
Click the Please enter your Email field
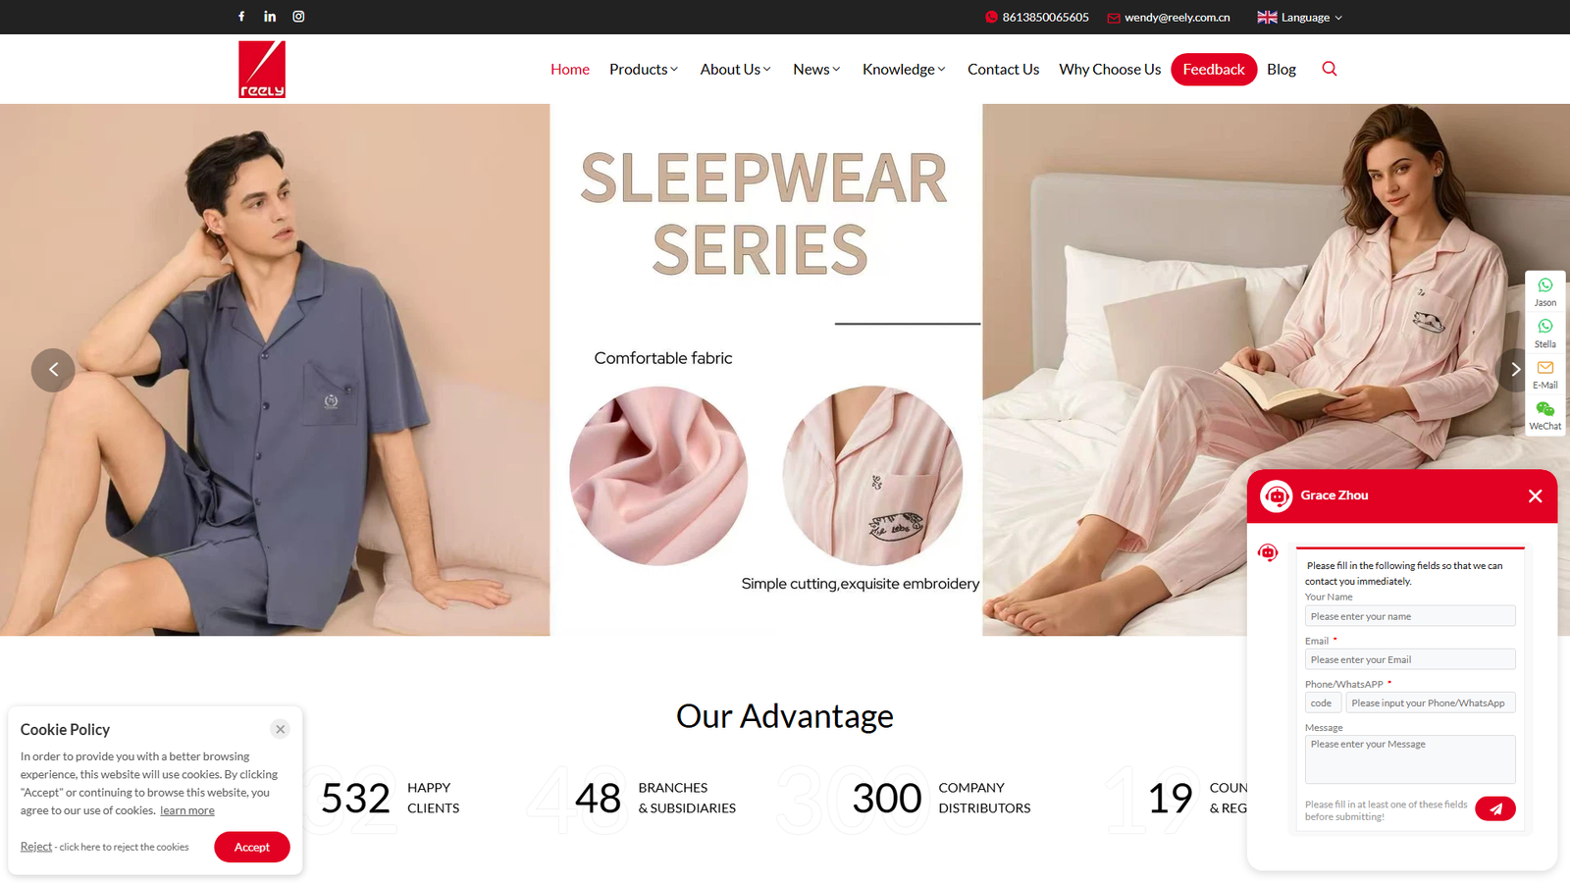click(1410, 659)
